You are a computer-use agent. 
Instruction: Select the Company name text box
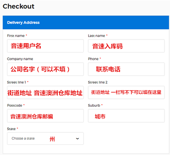45,69
